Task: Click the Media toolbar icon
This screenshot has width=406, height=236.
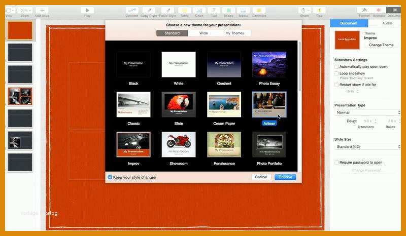Action: coord(243,10)
